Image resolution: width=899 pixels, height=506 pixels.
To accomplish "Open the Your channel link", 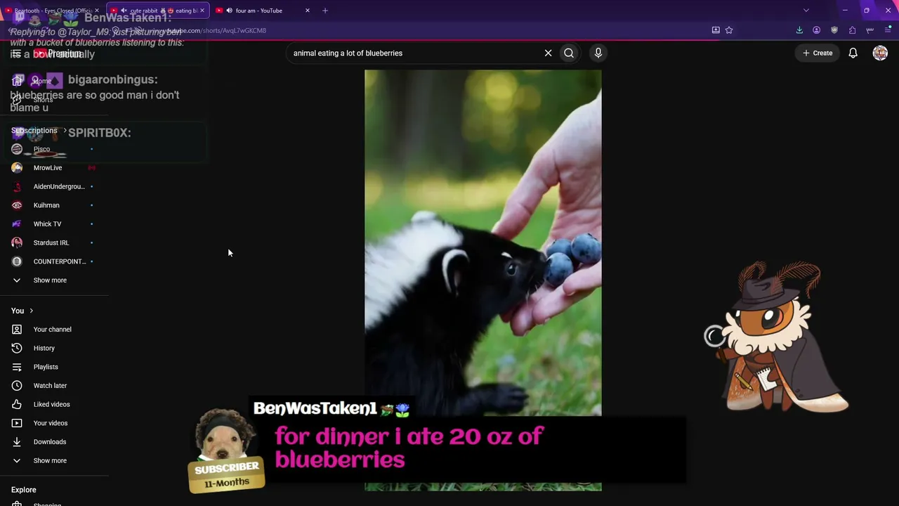I will (54, 330).
